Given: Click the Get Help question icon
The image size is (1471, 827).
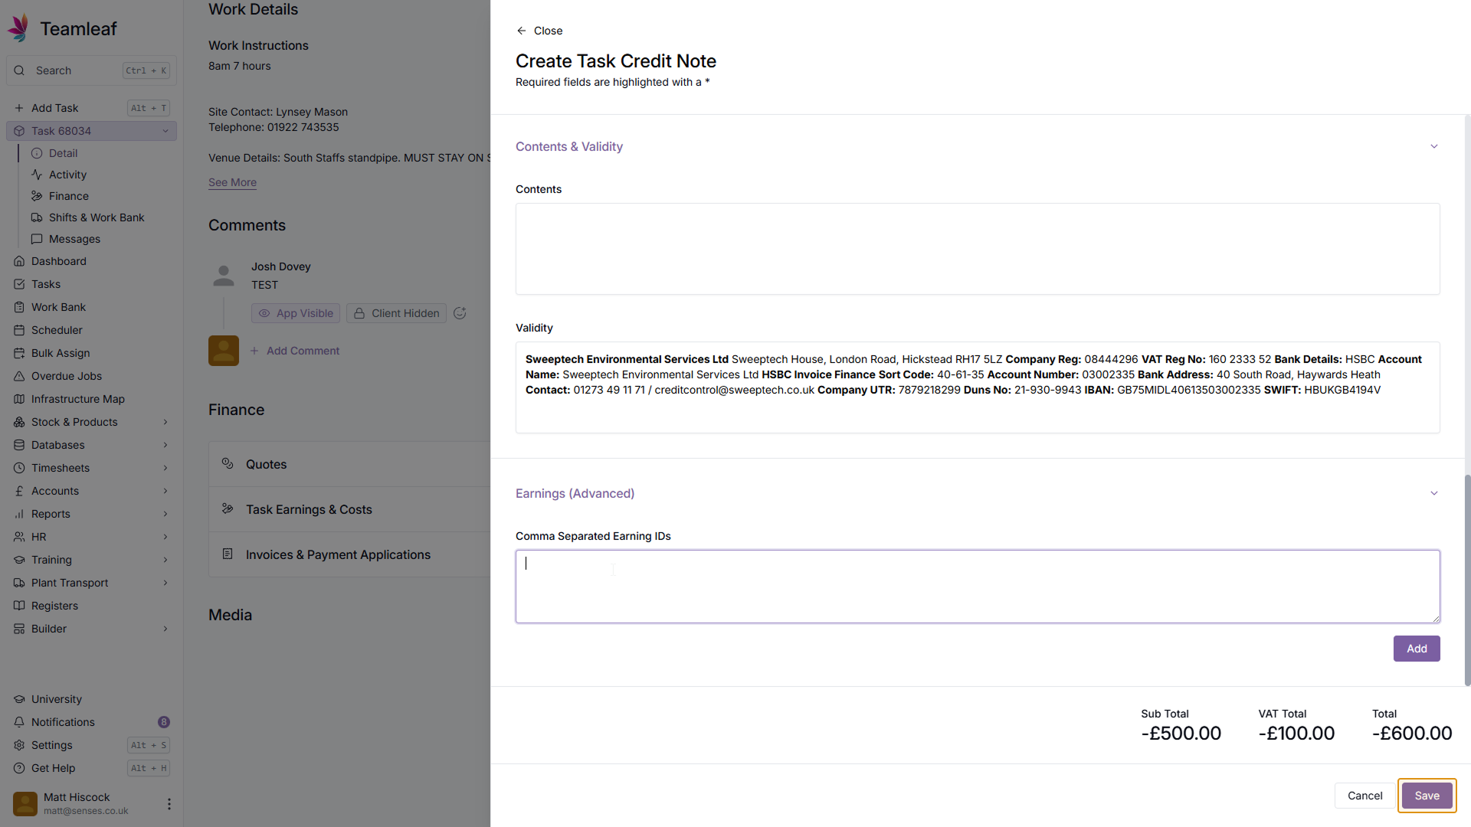Looking at the screenshot, I should pyautogui.click(x=19, y=768).
